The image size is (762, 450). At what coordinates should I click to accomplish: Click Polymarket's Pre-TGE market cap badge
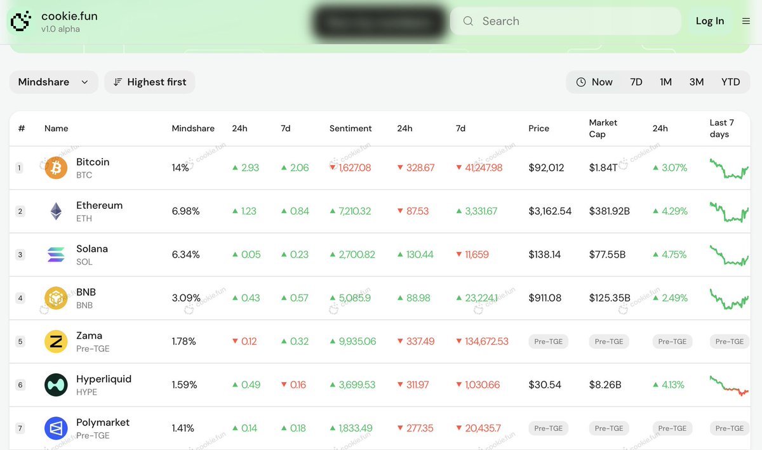click(609, 428)
